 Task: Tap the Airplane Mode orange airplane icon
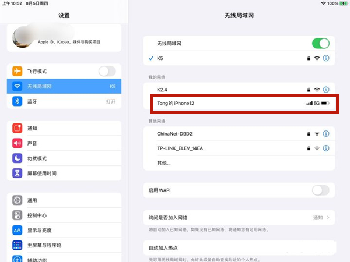(x=17, y=71)
